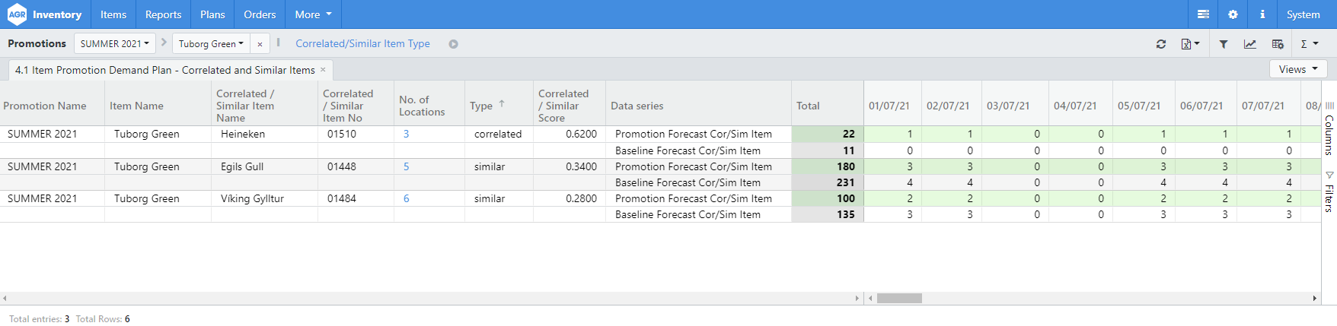Click the AGR Inventory logo
The height and width of the screenshot is (326, 1337).
[44, 14]
